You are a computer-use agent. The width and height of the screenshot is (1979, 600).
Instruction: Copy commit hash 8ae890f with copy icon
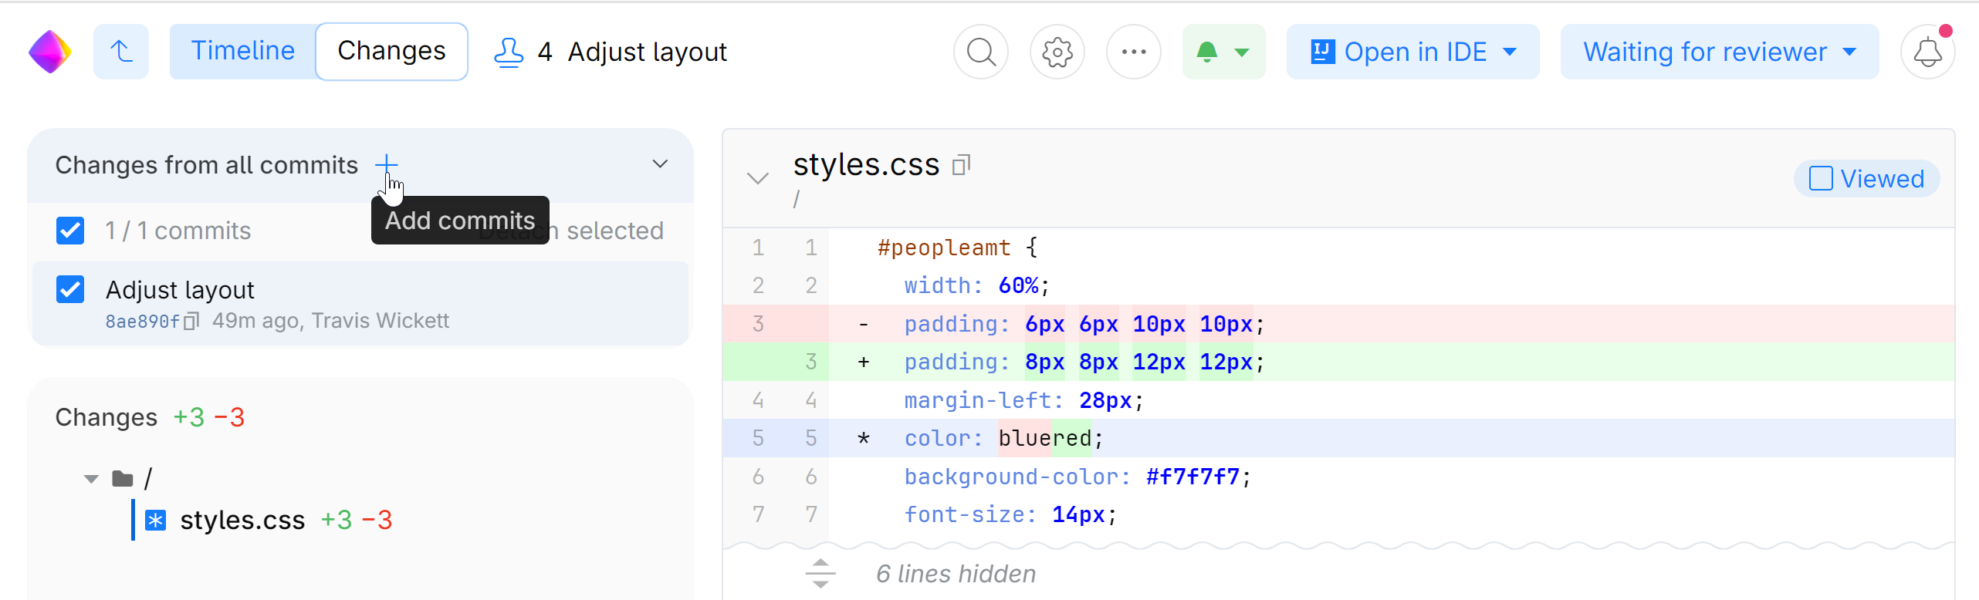pos(191,321)
